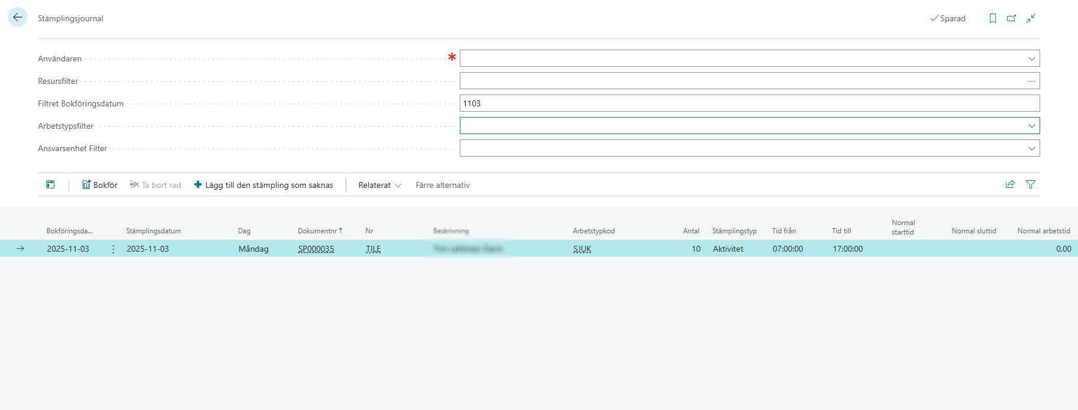1078x410 pixels.
Task: Click the share icon above the table
Action: click(1010, 184)
